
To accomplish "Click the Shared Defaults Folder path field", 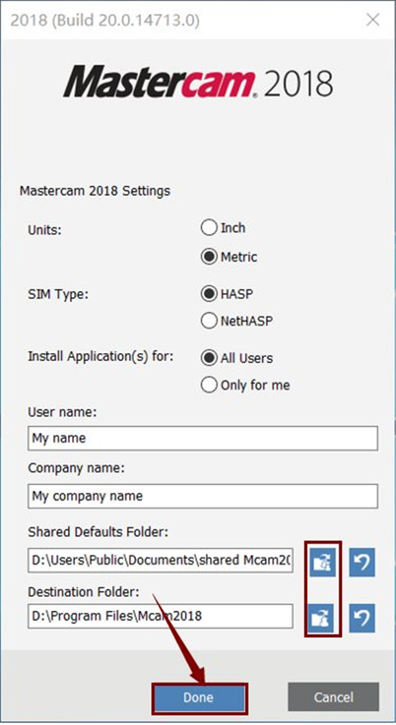I will click(x=160, y=560).
